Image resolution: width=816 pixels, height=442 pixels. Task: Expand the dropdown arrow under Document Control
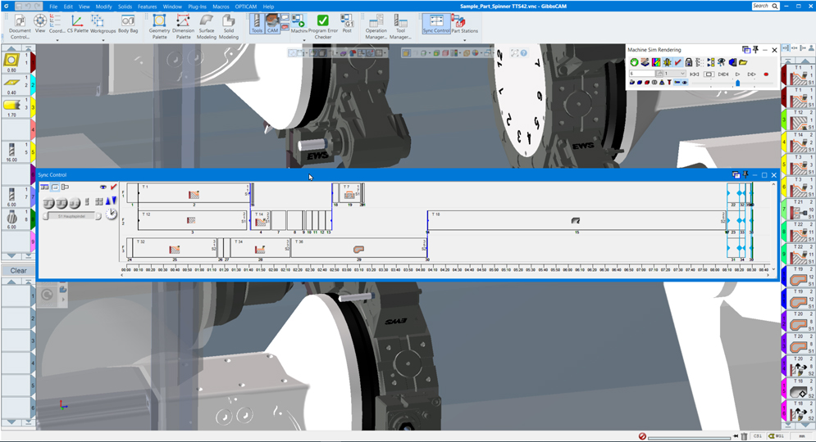(57, 40)
